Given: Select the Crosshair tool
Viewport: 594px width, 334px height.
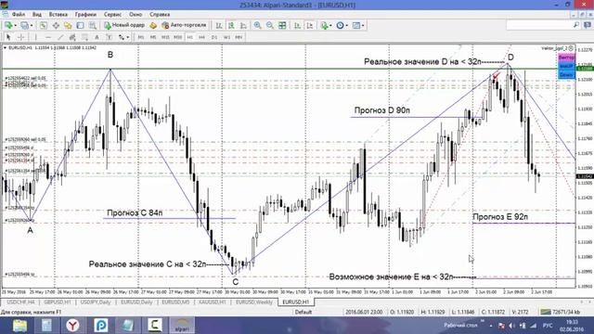Looking at the screenshot, I should (x=20, y=37).
